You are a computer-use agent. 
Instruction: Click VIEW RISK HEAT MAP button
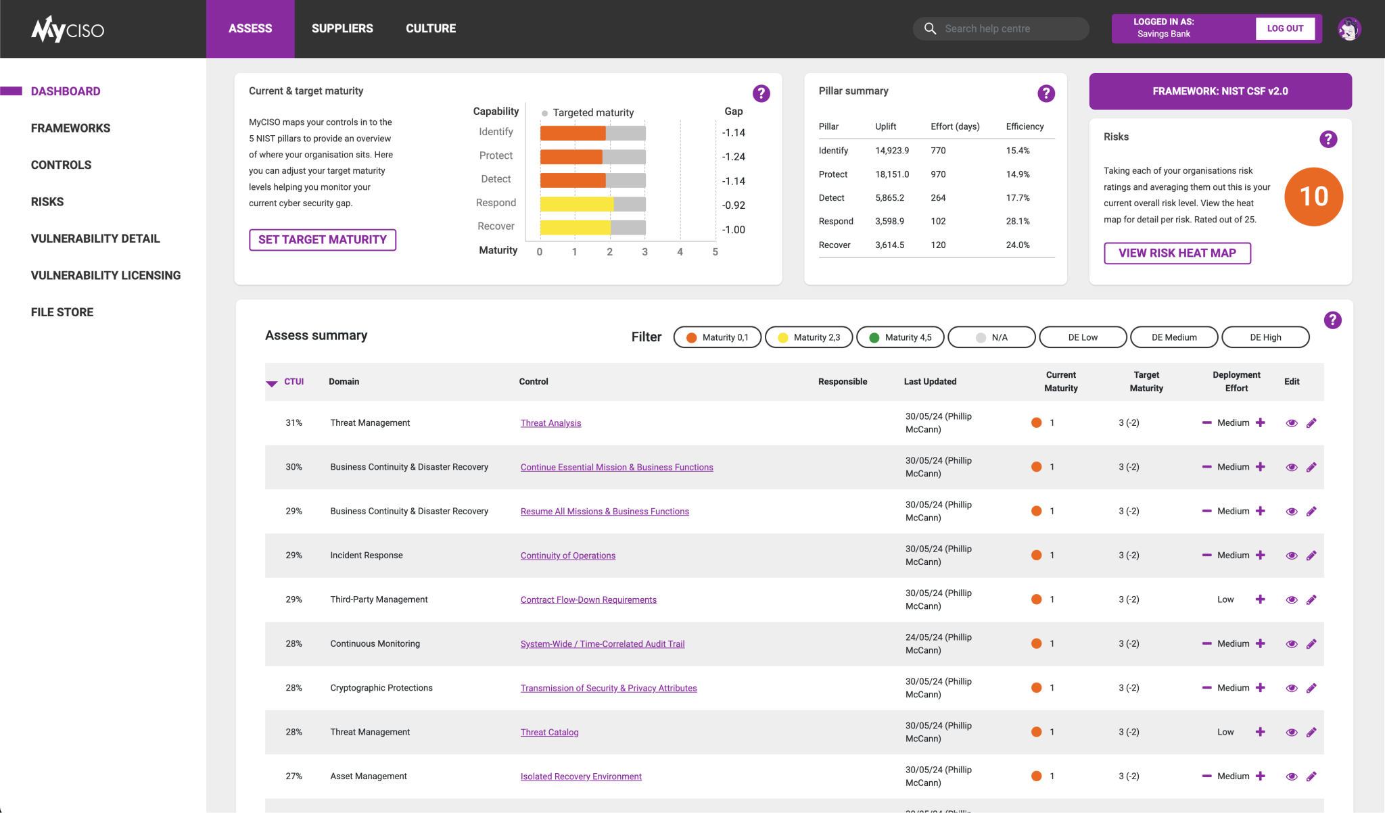click(x=1177, y=253)
